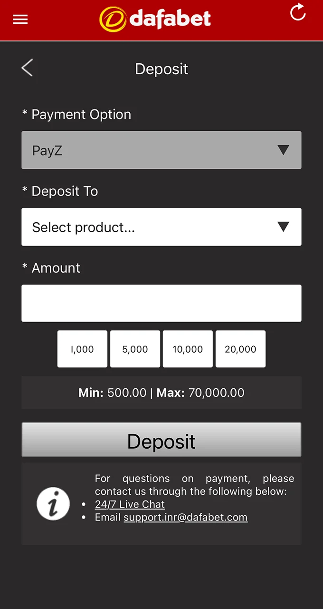323x609 pixels.
Task: Click the Dafabet logo
Action: [155, 20]
